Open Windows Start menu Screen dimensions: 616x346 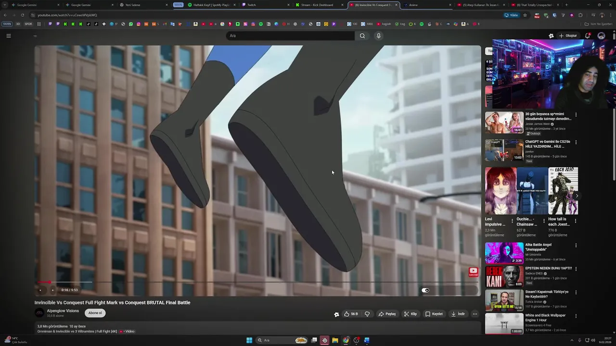(x=249, y=340)
